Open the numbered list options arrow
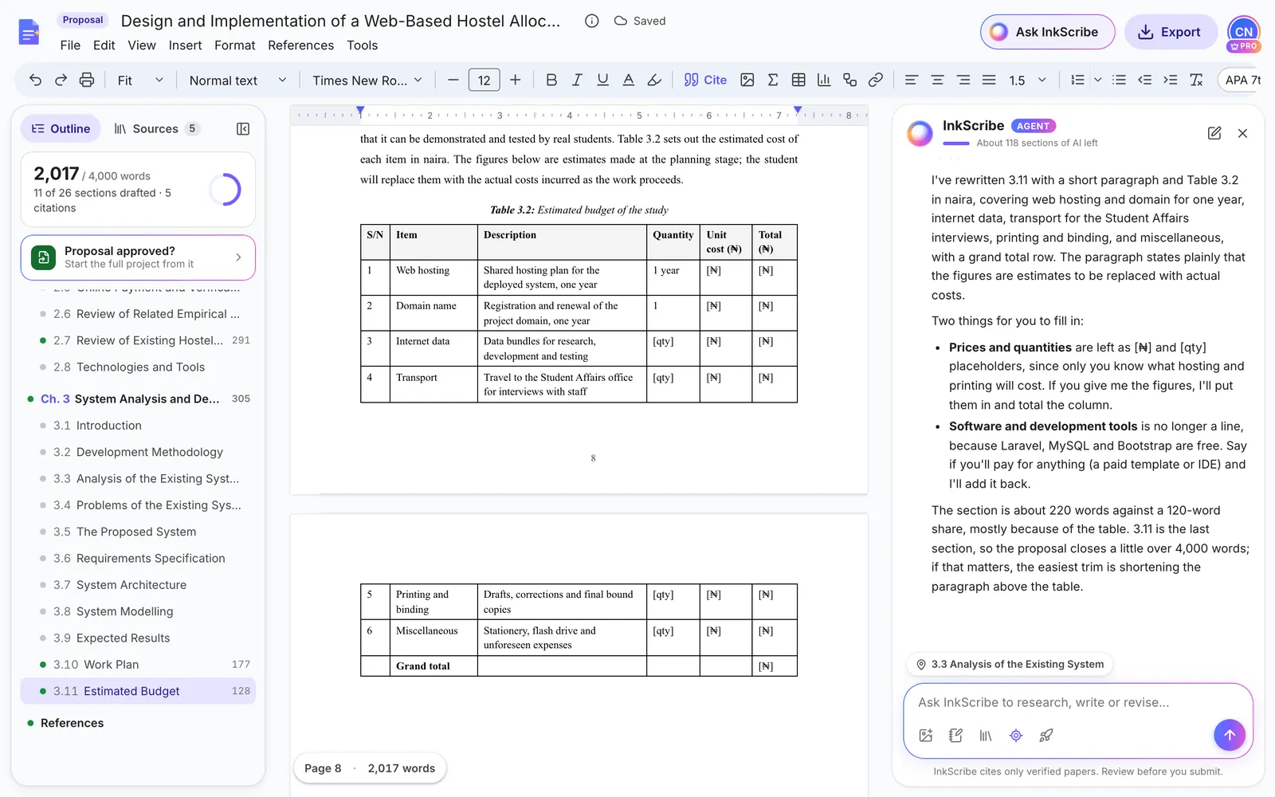 [1097, 80]
